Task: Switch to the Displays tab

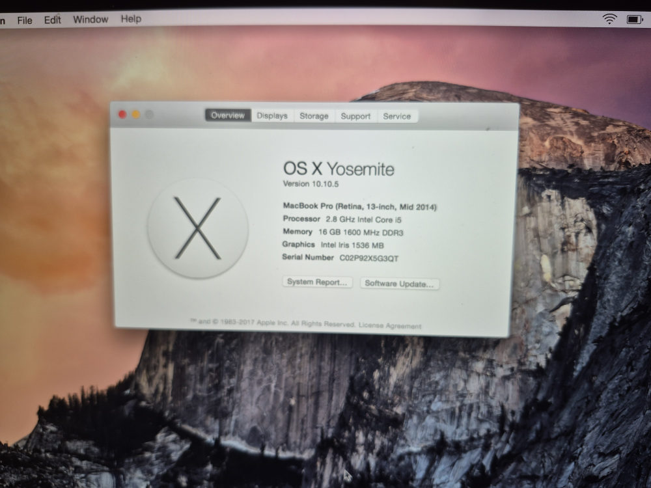Action: (x=272, y=116)
